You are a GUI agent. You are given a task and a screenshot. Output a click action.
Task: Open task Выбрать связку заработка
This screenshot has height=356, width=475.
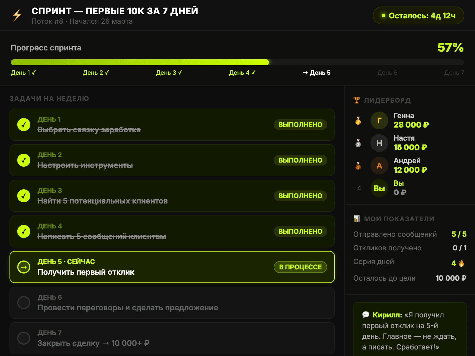click(172, 125)
